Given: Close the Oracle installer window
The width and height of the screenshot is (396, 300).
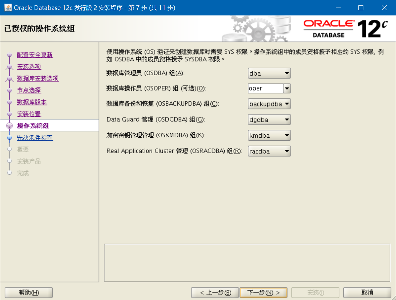Looking at the screenshot, I should 384,8.
